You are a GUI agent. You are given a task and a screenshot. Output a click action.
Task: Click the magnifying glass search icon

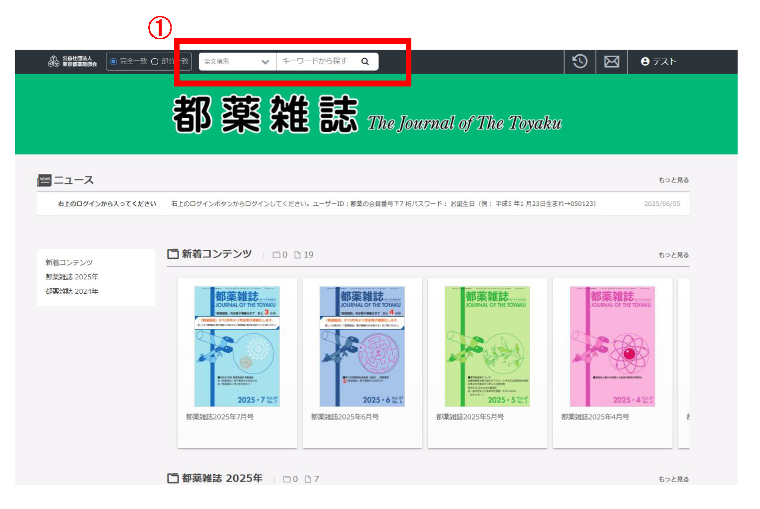click(x=365, y=62)
